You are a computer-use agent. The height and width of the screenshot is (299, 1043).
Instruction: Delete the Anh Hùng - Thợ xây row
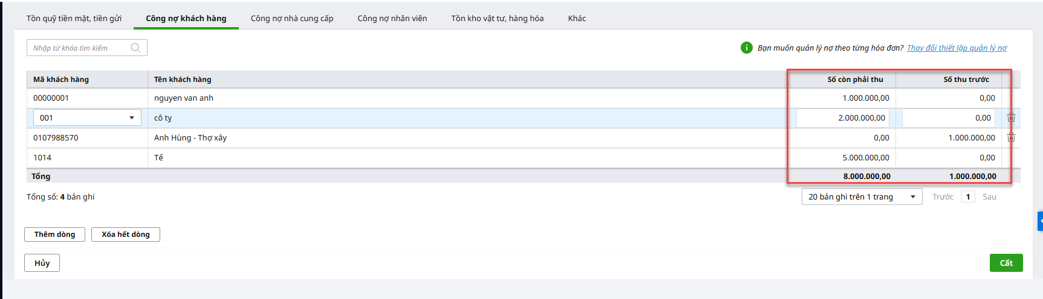click(x=1011, y=137)
